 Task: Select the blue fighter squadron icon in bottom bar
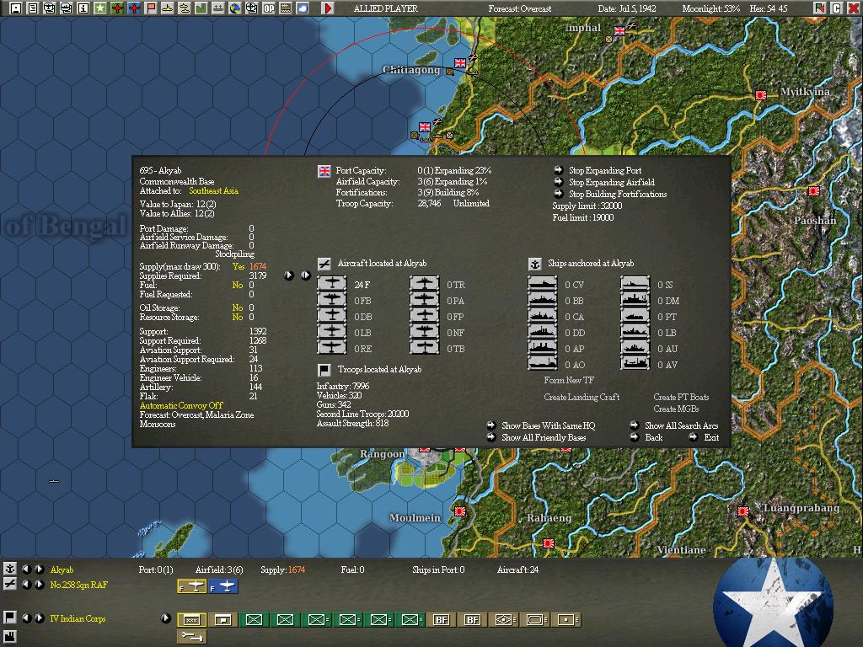222,586
